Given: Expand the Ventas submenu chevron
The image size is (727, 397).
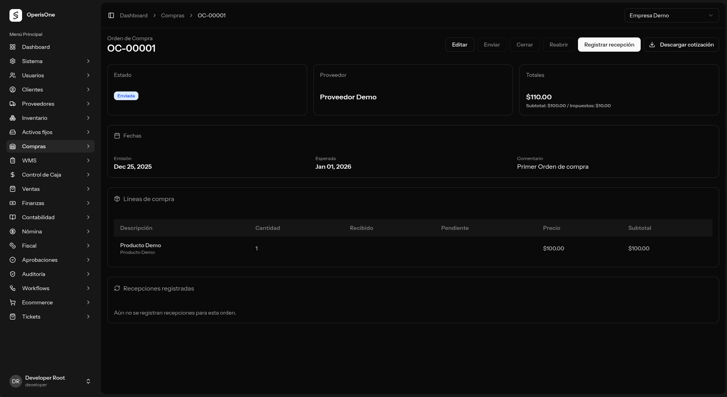Looking at the screenshot, I should coord(88,189).
